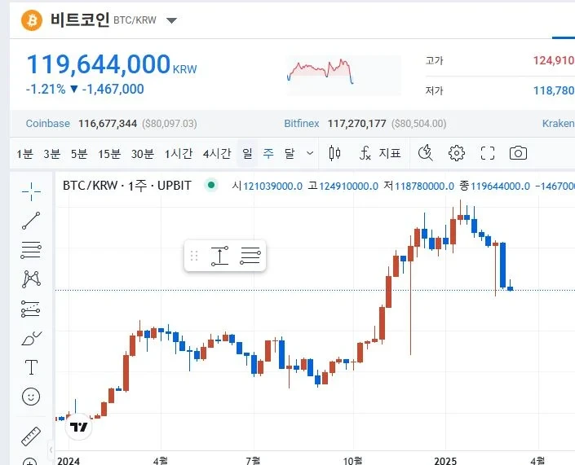The image size is (575, 465).
Task: Select the brush drawing tool
Action: [x=32, y=338]
